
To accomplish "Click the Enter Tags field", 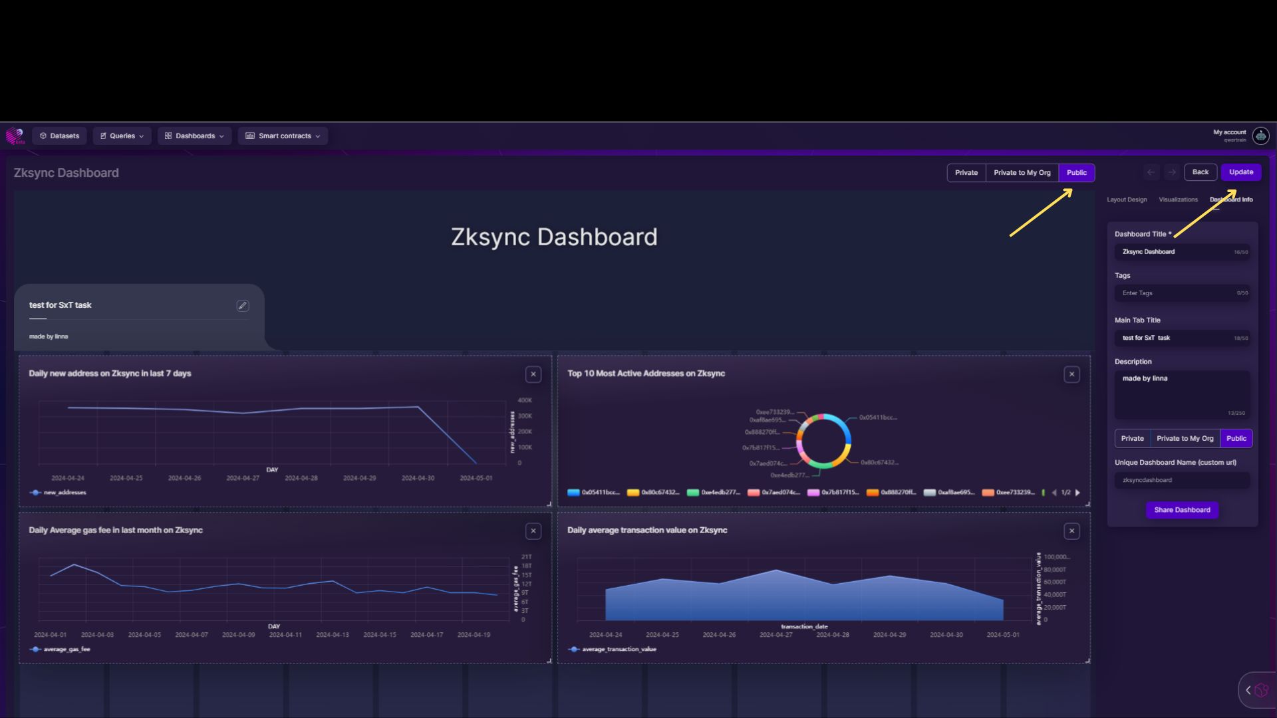I will tap(1183, 293).
